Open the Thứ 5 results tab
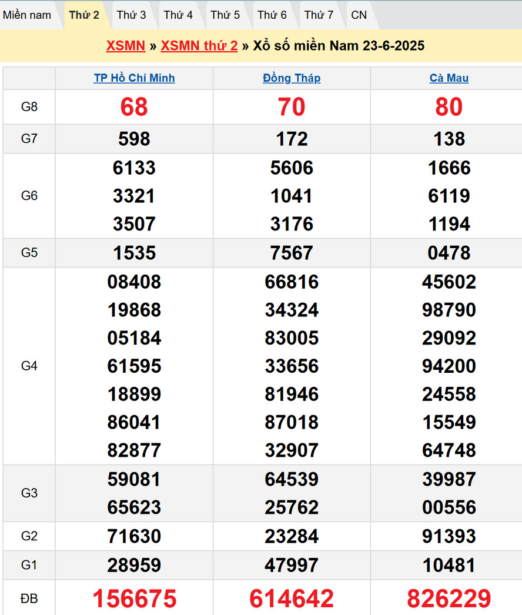The height and width of the screenshot is (615, 522). coord(225,15)
